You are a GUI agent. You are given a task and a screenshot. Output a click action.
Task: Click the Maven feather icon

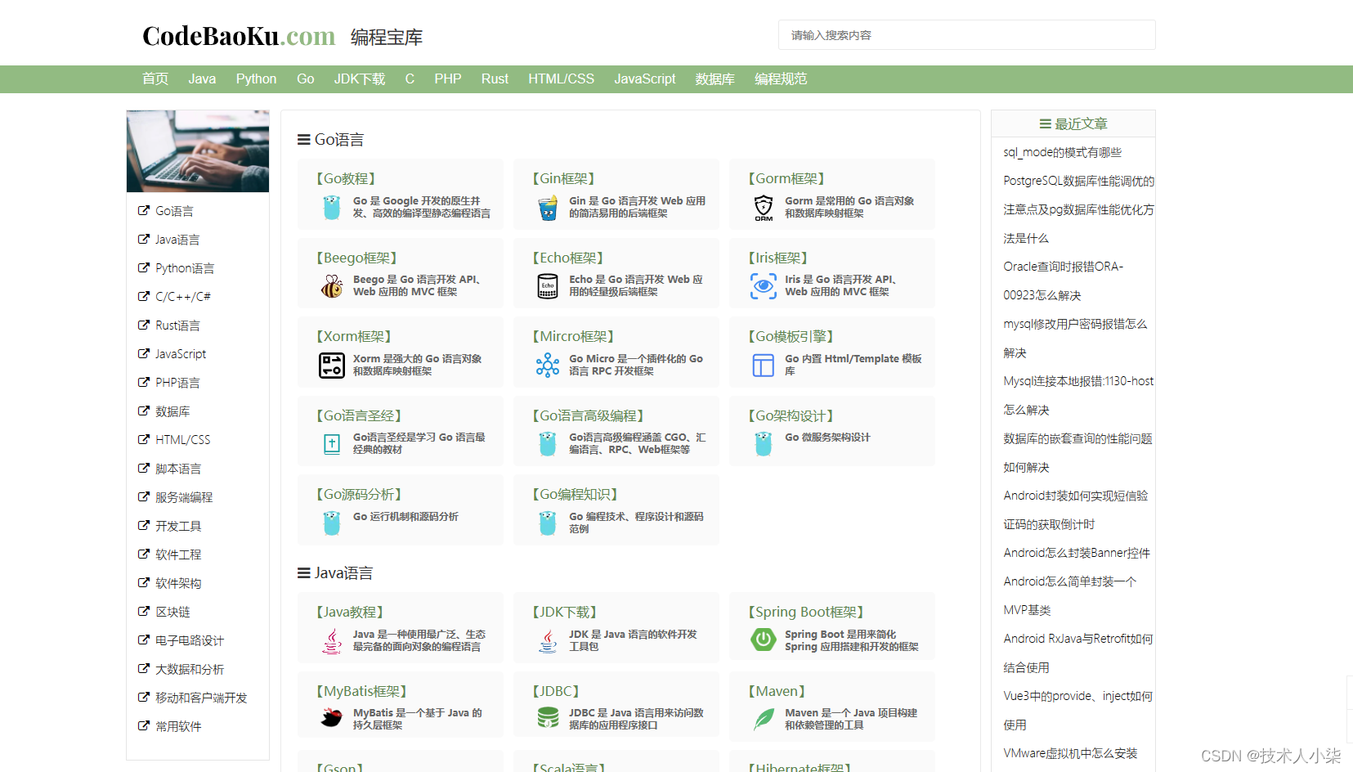coord(764,719)
